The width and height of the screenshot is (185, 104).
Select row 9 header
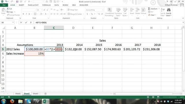[x=3, y=66]
